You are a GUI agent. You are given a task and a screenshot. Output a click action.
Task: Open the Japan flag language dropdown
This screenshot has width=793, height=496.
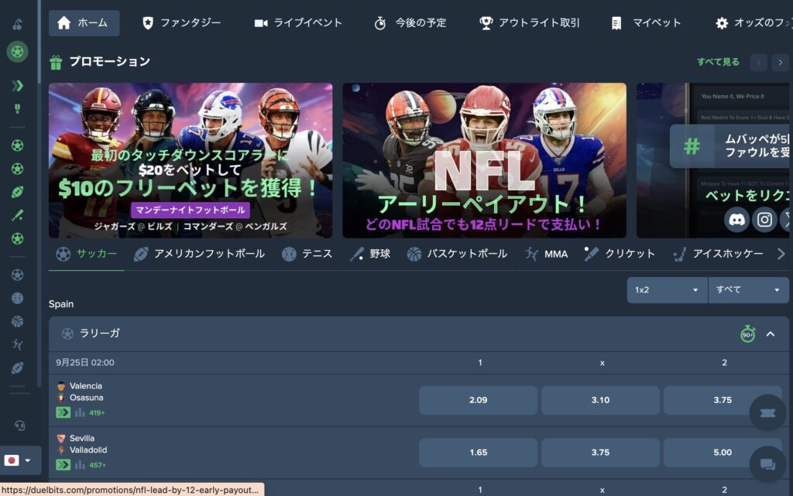tap(18, 460)
